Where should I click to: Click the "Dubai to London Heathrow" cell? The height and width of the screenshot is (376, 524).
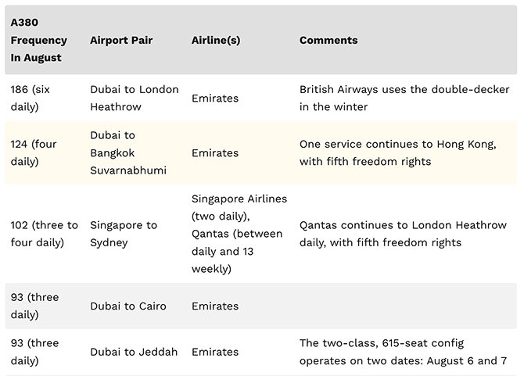(134, 98)
